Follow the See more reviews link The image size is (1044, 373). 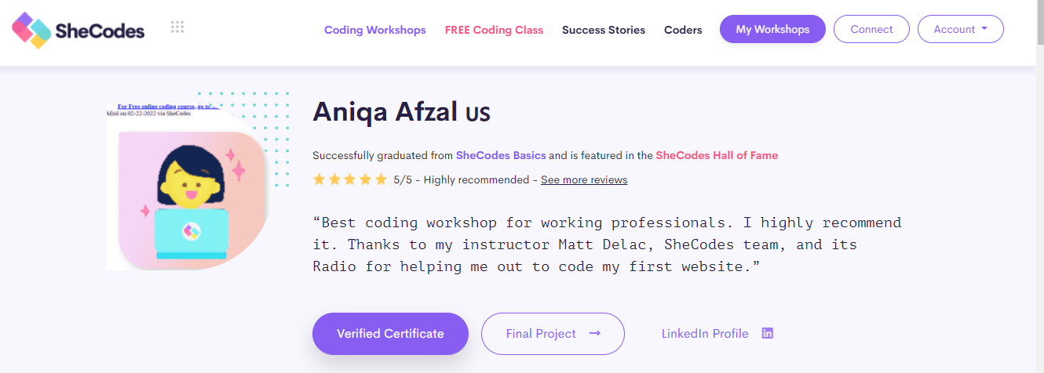(584, 179)
